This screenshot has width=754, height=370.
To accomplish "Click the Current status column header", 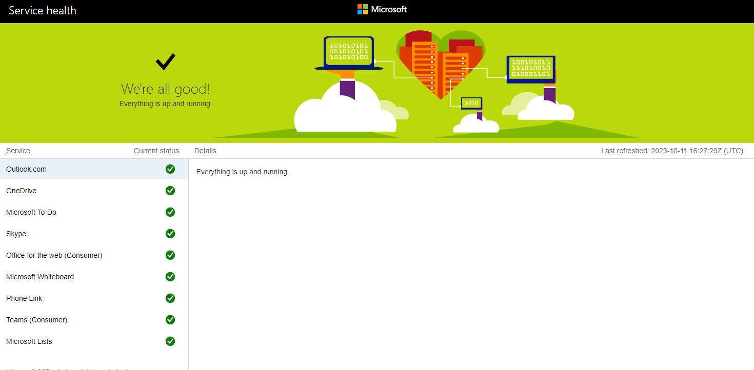I will point(156,150).
